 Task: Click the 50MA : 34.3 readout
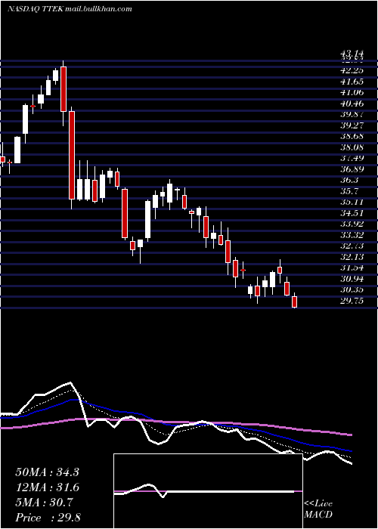47,472
